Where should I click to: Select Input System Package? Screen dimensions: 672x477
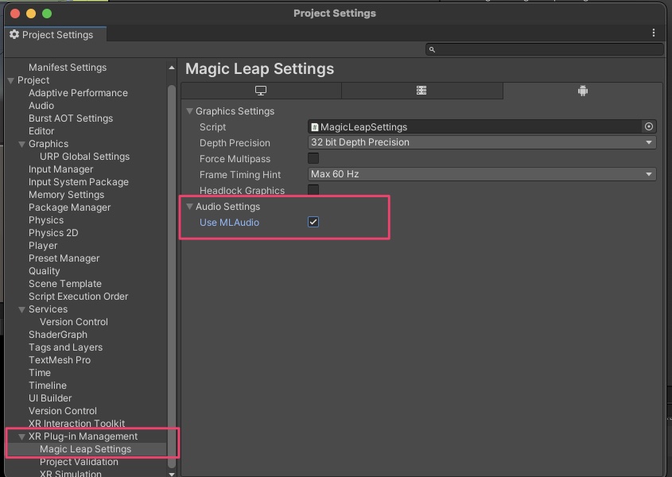79,182
